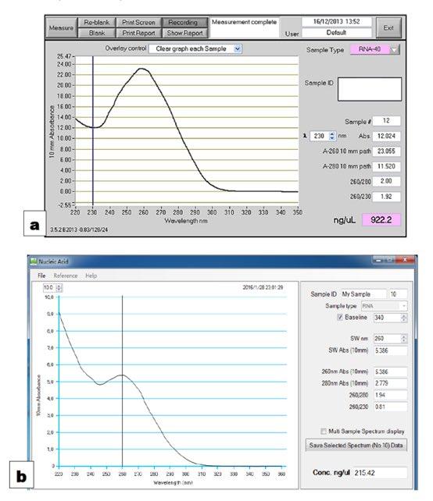Select the 260/230 value 1.92

click(386, 196)
